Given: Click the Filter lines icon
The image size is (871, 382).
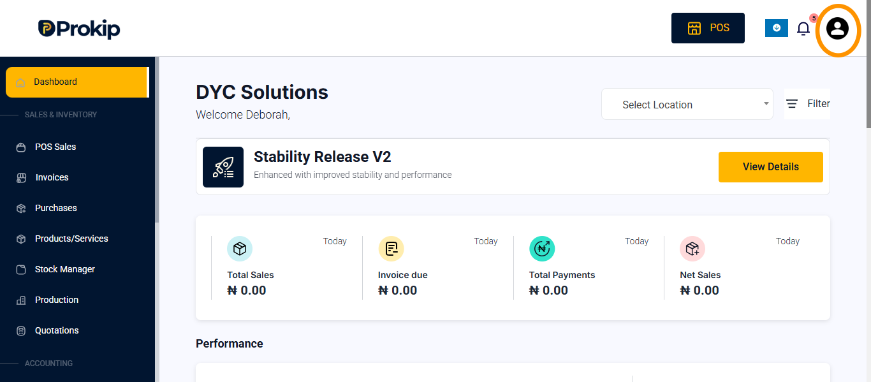Looking at the screenshot, I should pyautogui.click(x=792, y=104).
